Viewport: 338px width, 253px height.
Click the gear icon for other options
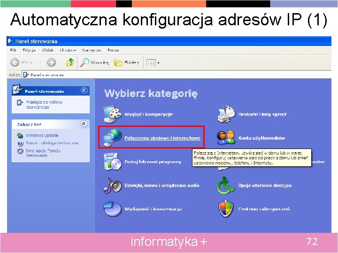tap(20, 151)
